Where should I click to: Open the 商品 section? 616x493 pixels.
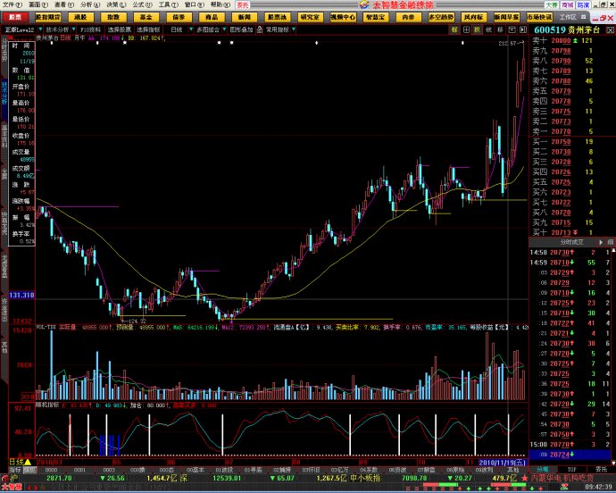coord(212,17)
